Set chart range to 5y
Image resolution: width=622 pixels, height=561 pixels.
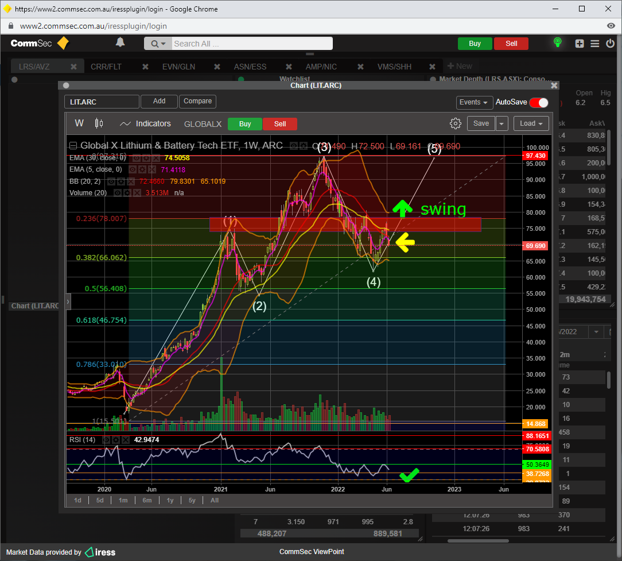[192, 500]
